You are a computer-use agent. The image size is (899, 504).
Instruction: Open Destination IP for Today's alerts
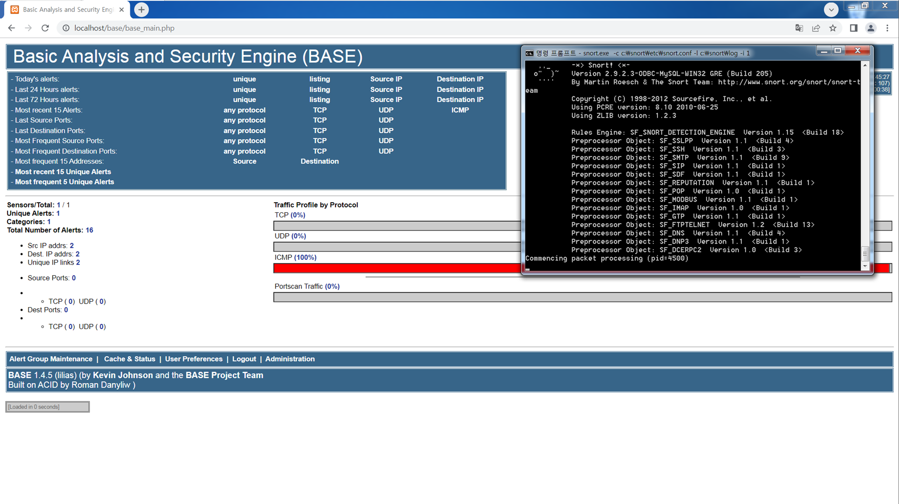point(460,79)
